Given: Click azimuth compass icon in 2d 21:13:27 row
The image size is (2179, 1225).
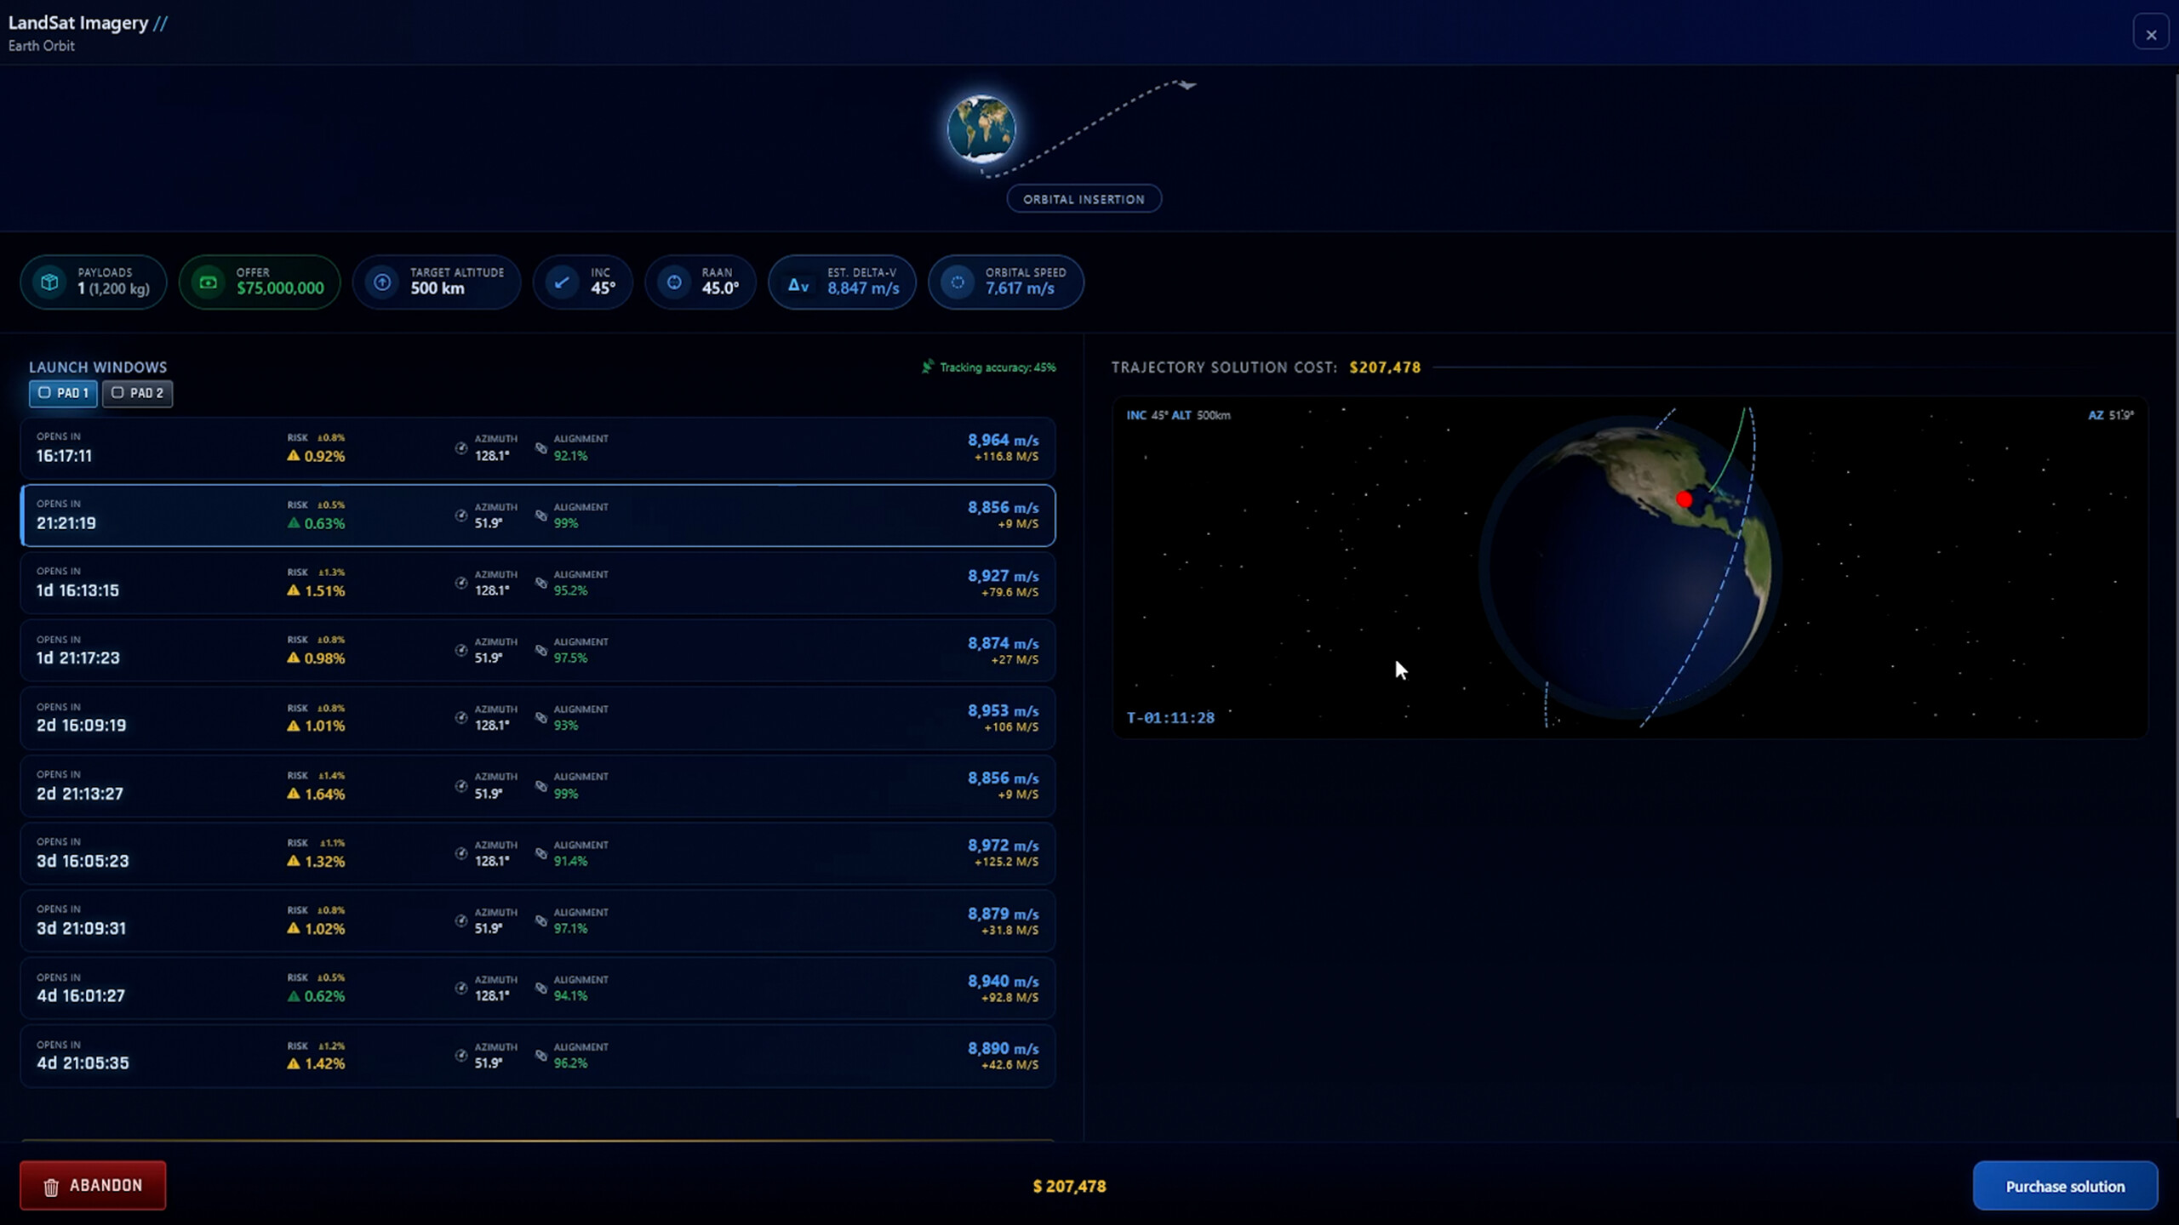Looking at the screenshot, I should (x=461, y=785).
